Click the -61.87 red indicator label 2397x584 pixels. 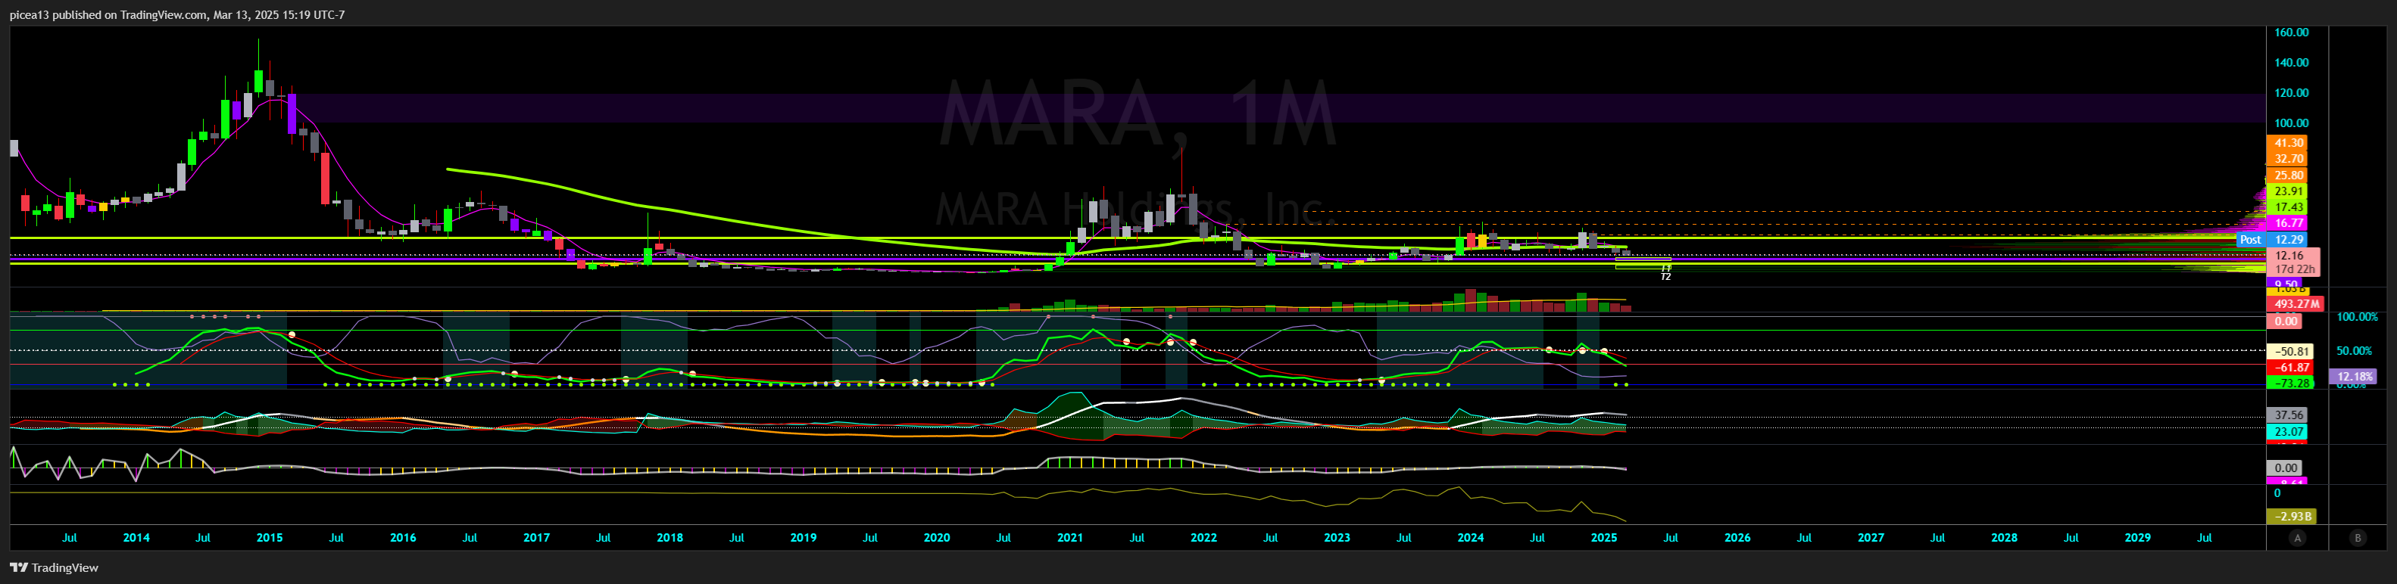click(x=2289, y=368)
